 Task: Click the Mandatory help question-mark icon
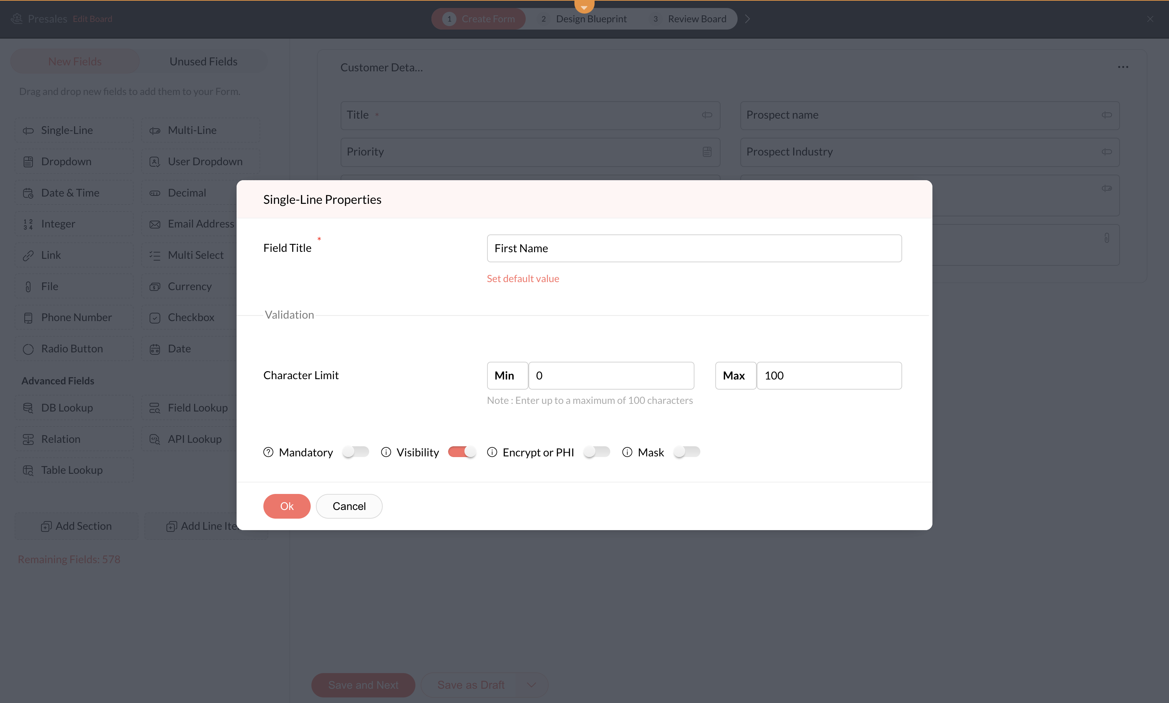(268, 453)
